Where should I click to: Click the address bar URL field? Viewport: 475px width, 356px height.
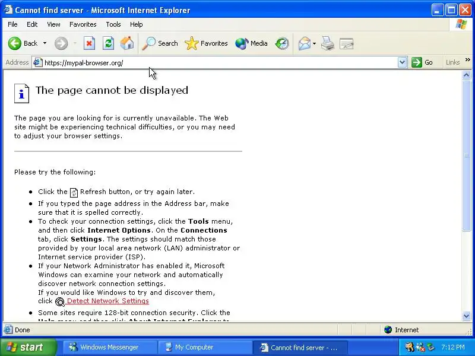[x=220, y=63]
